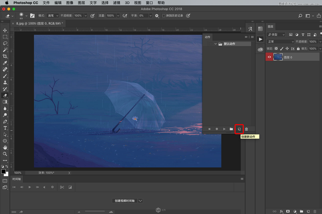Click the create new action icon

[x=239, y=129]
